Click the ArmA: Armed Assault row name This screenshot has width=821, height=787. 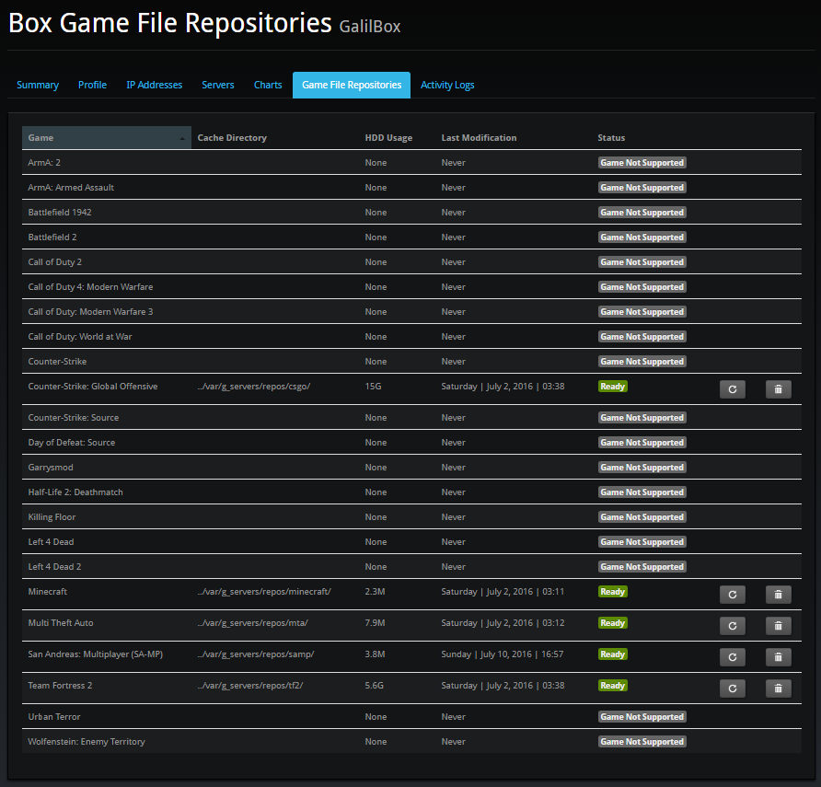point(71,188)
